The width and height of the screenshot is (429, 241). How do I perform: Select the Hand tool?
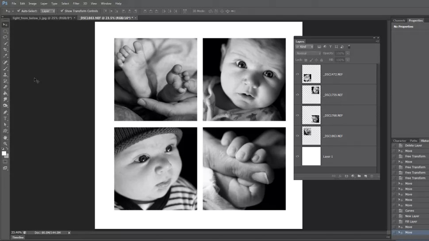click(x=5, y=138)
